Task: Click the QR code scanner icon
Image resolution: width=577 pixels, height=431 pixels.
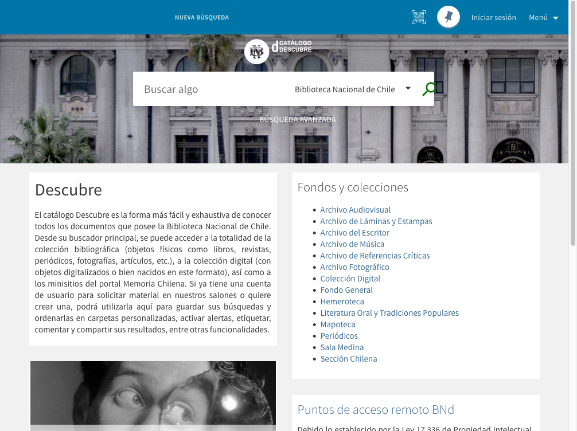Action: coord(419,17)
